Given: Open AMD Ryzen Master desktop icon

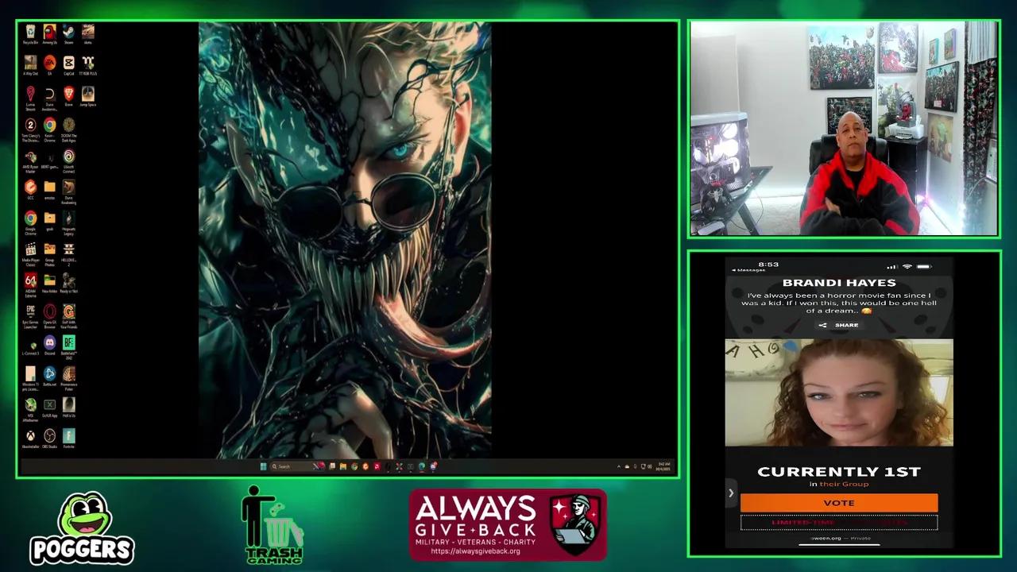Looking at the screenshot, I should pos(30,160).
